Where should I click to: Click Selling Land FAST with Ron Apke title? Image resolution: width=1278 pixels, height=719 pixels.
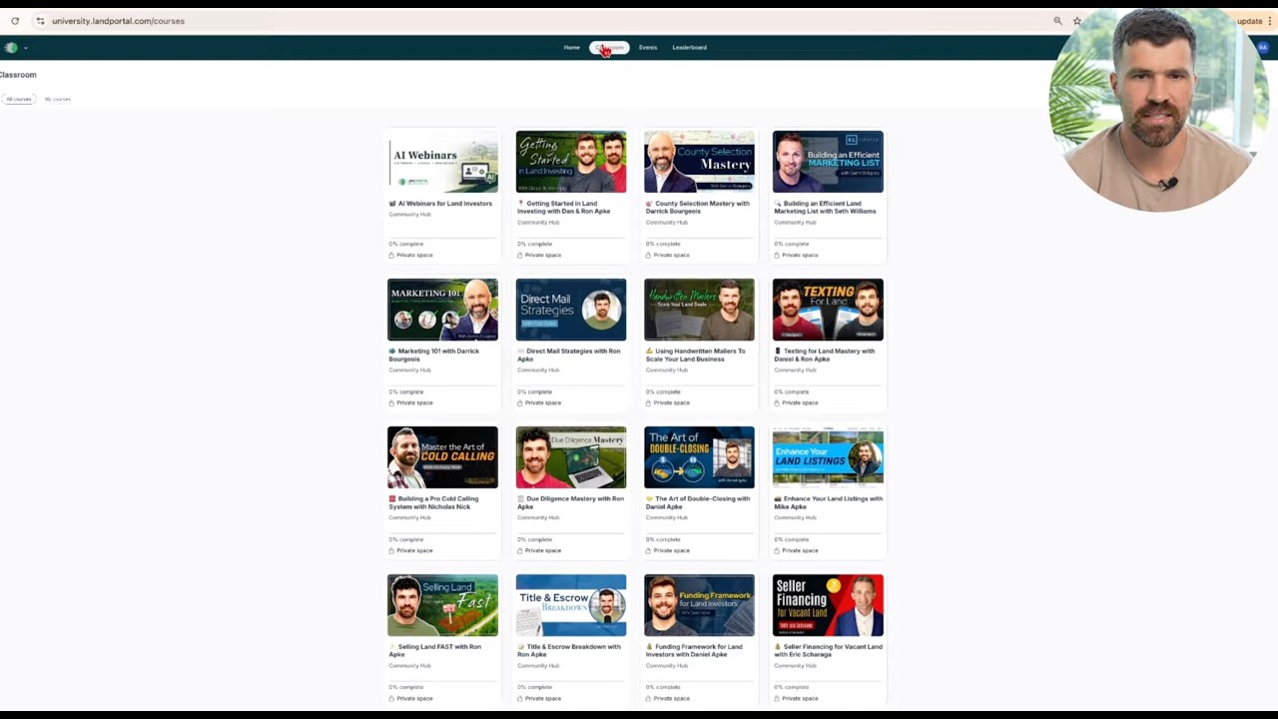tap(435, 650)
